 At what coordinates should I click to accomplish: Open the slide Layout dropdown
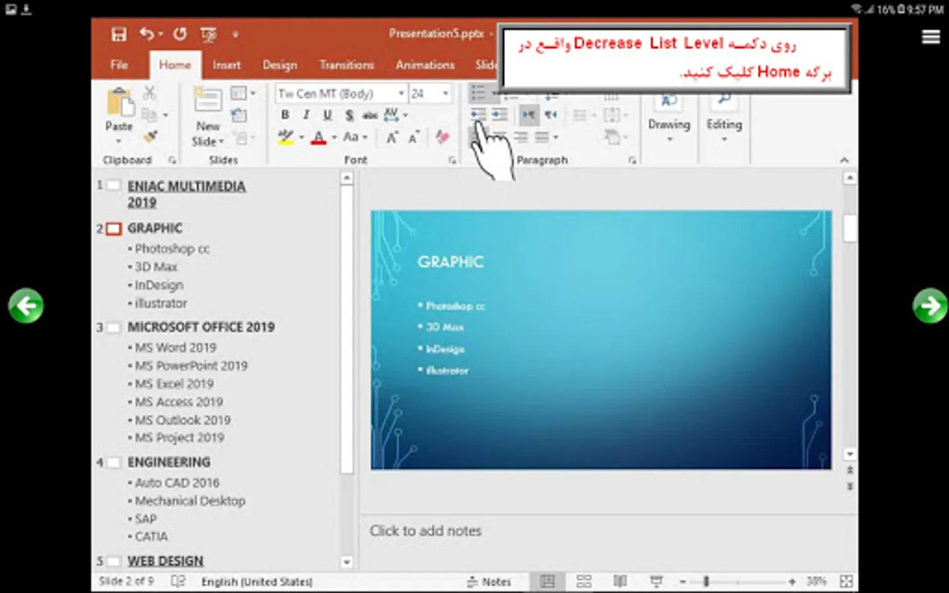point(243,93)
